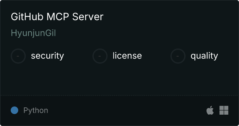Select the quality score circle indicator
This screenshot has width=239, height=126.
click(178, 56)
